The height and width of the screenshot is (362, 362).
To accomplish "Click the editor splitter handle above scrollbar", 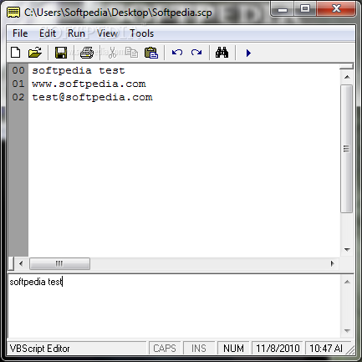I will (347, 66).
